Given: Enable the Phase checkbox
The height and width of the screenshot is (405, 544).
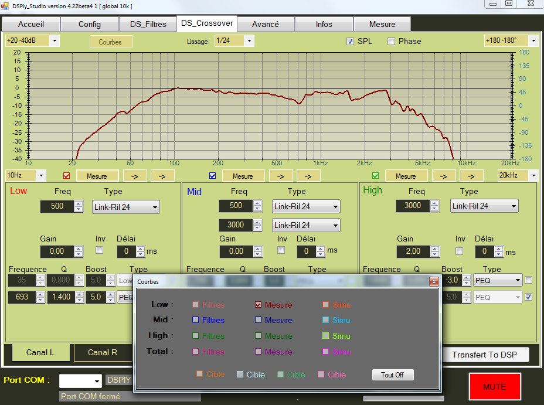Looking at the screenshot, I should [x=392, y=41].
